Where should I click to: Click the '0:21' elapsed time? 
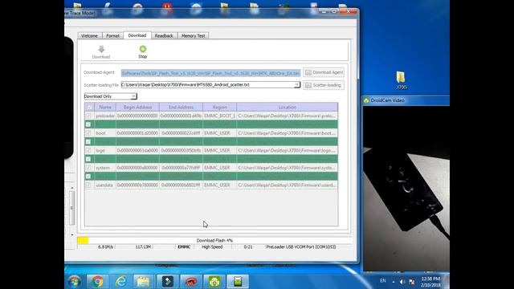248,247
